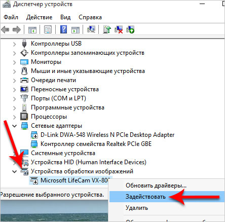Show or hide console tree icon
This screenshot has width=225, height=222.
(32, 30)
